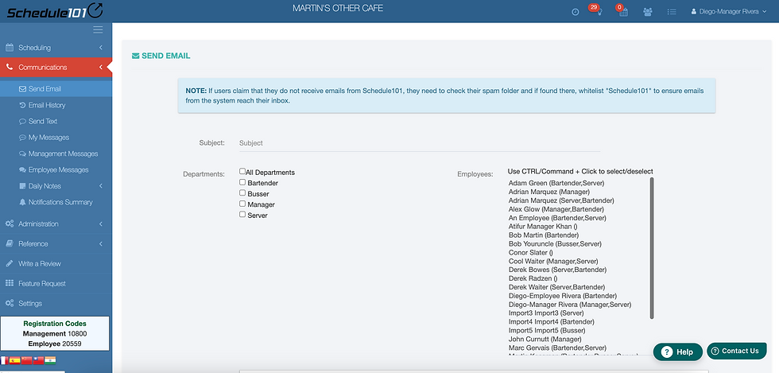Click the employees group icon in header
The height and width of the screenshot is (373, 779).
648,12
